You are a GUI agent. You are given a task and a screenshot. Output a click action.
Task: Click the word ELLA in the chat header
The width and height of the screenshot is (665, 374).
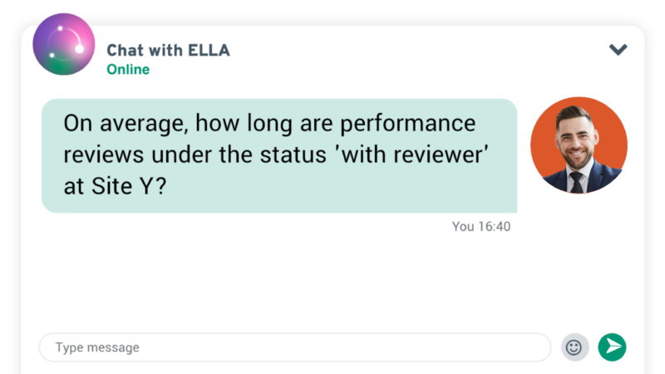209,51
